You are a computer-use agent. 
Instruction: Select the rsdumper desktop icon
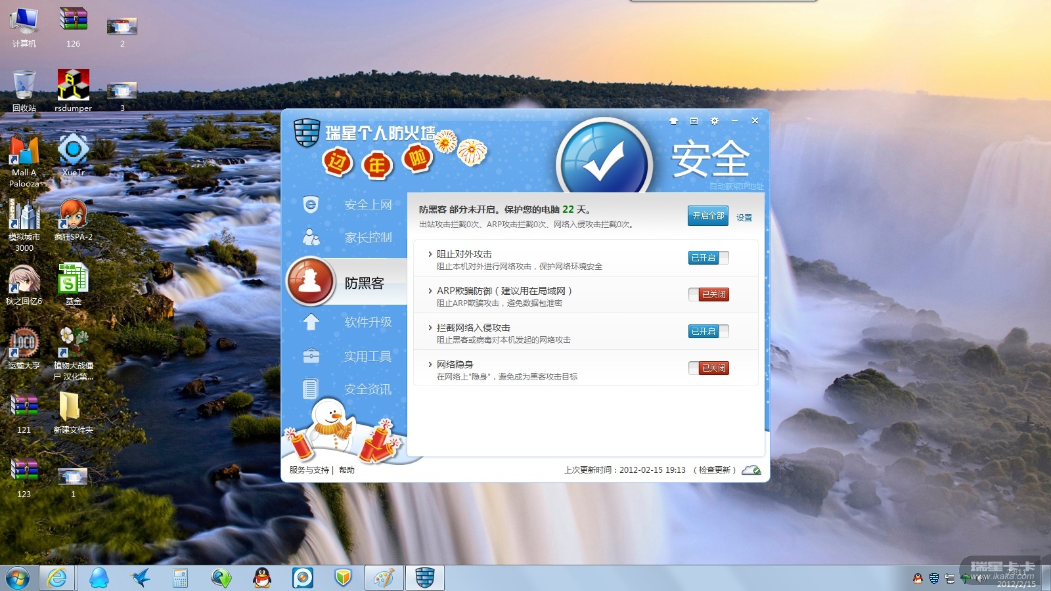point(73,91)
